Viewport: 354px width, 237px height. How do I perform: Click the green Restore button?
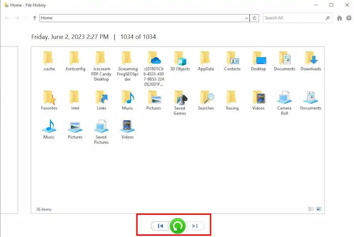tap(178, 226)
